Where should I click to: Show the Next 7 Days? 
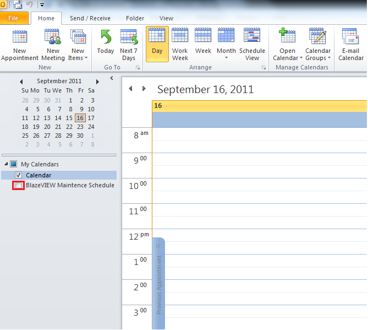click(x=129, y=45)
